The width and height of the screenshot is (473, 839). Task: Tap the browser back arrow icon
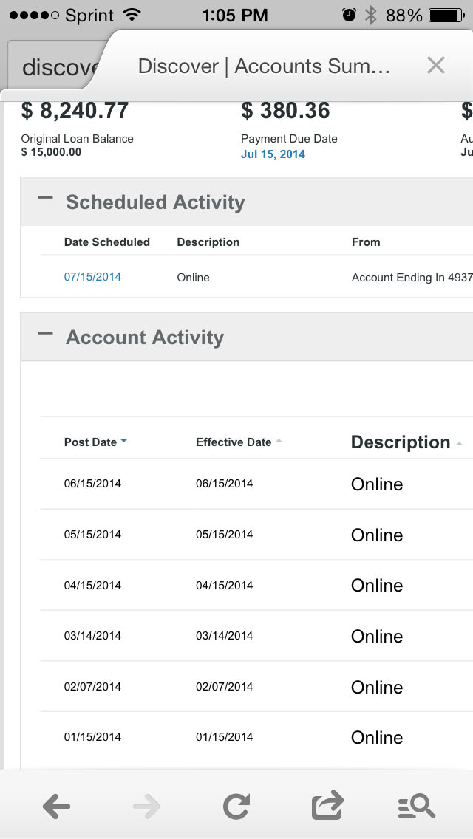point(56,807)
